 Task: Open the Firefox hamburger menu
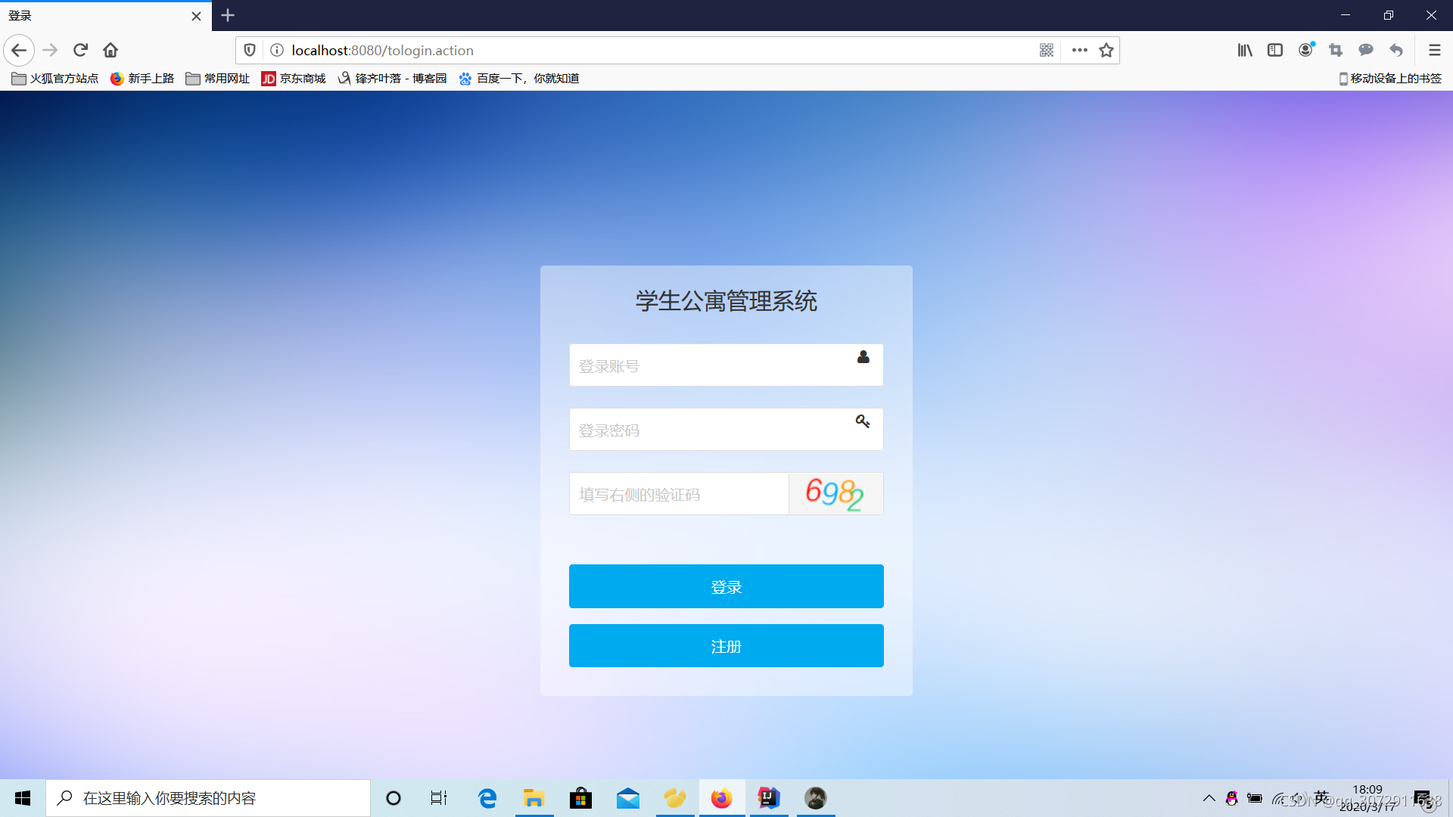coord(1434,50)
